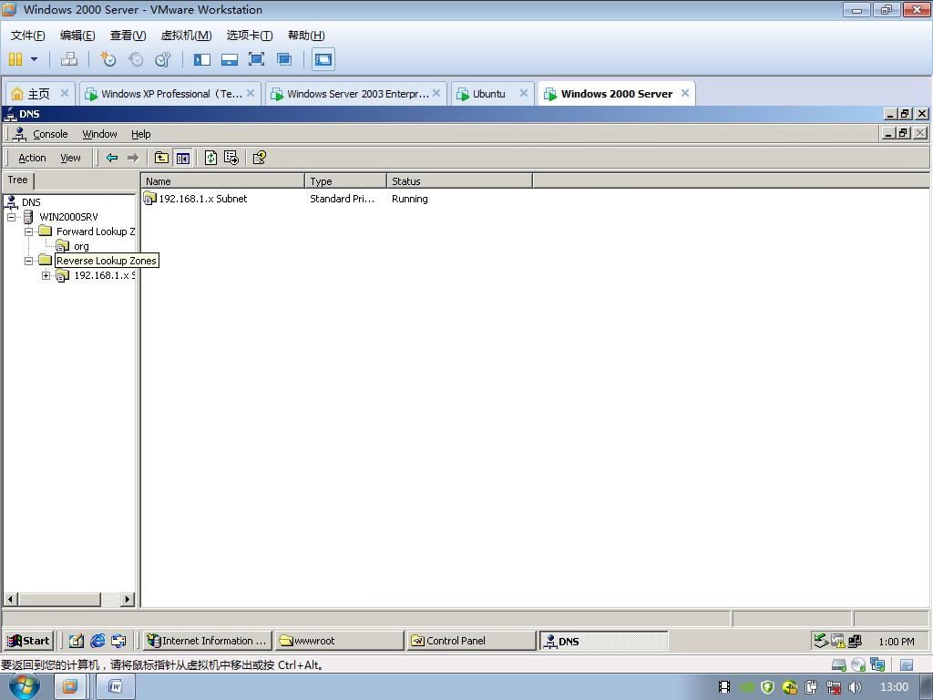Open the Help menu in DNS
This screenshot has height=700, width=933.
pos(141,134)
